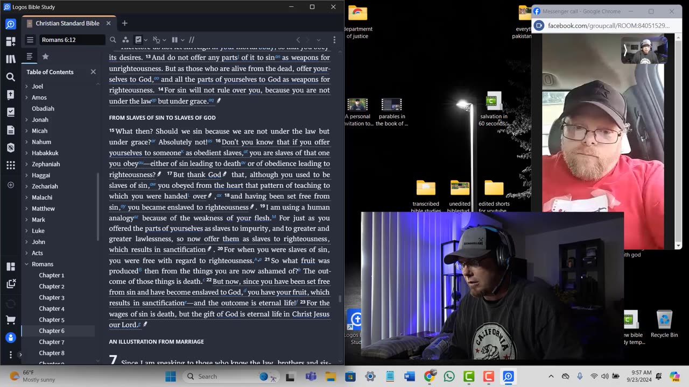The image size is (689, 387).
Task: Open Microsoft Word from the taskbar
Action: (410, 376)
